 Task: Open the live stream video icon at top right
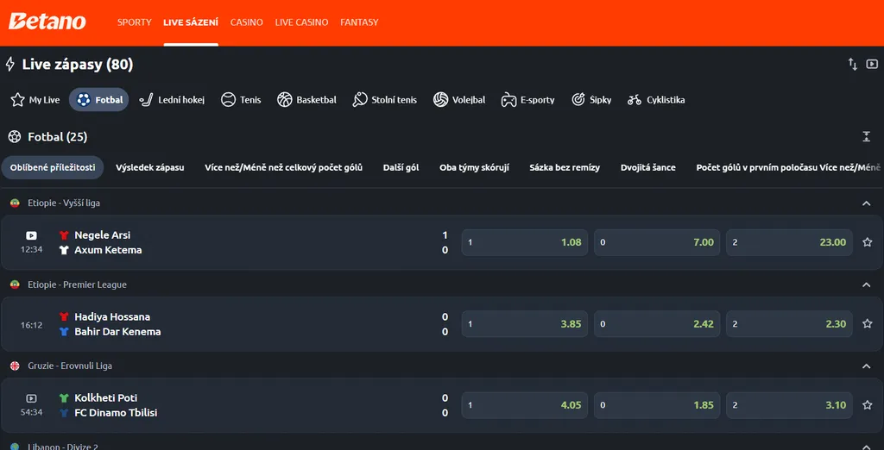point(872,64)
